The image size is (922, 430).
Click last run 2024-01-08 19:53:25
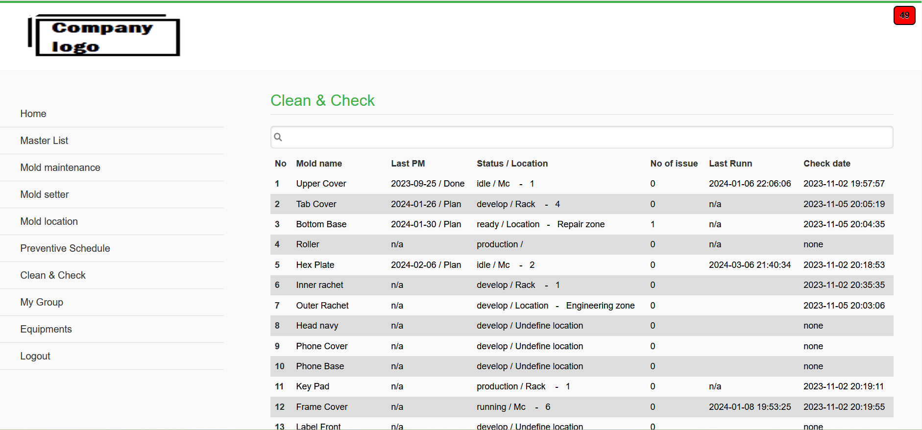tap(750, 407)
